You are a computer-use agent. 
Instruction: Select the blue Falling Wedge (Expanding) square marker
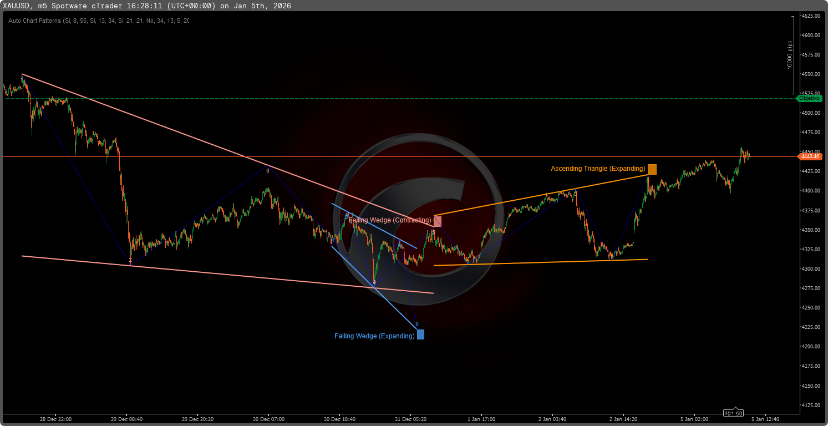click(420, 334)
